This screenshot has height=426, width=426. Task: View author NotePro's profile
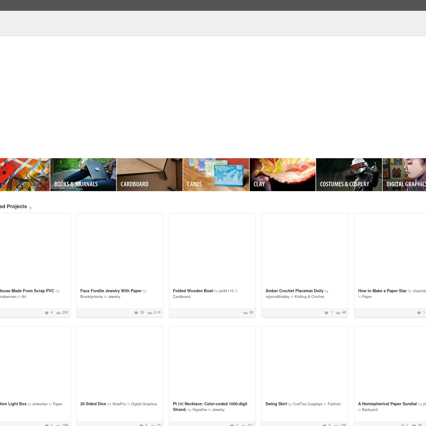coord(119,404)
